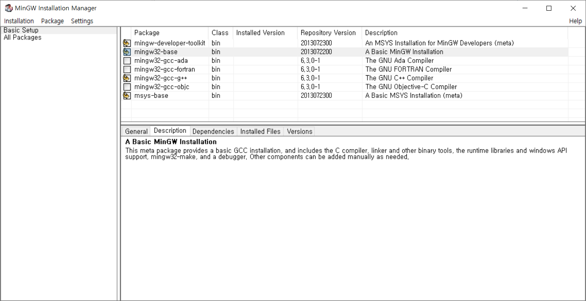The image size is (586, 301).
Task: Maximize the MinGW Installation Manager window
Action: click(x=549, y=8)
